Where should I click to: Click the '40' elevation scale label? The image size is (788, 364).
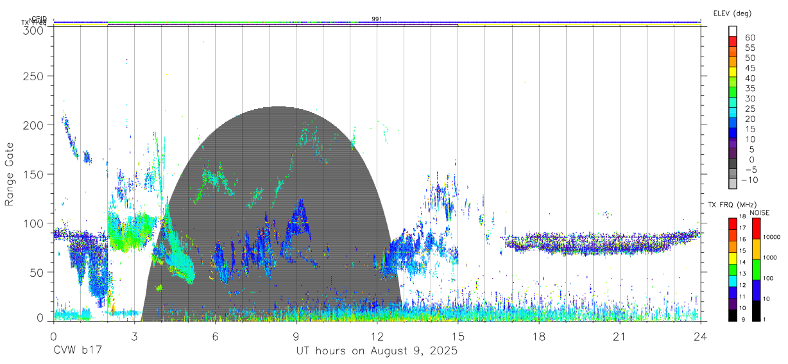[x=749, y=78]
